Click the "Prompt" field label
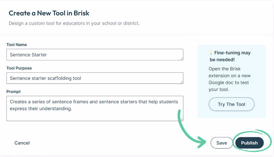Viewport: 274px width, 157px height. pos(13,91)
